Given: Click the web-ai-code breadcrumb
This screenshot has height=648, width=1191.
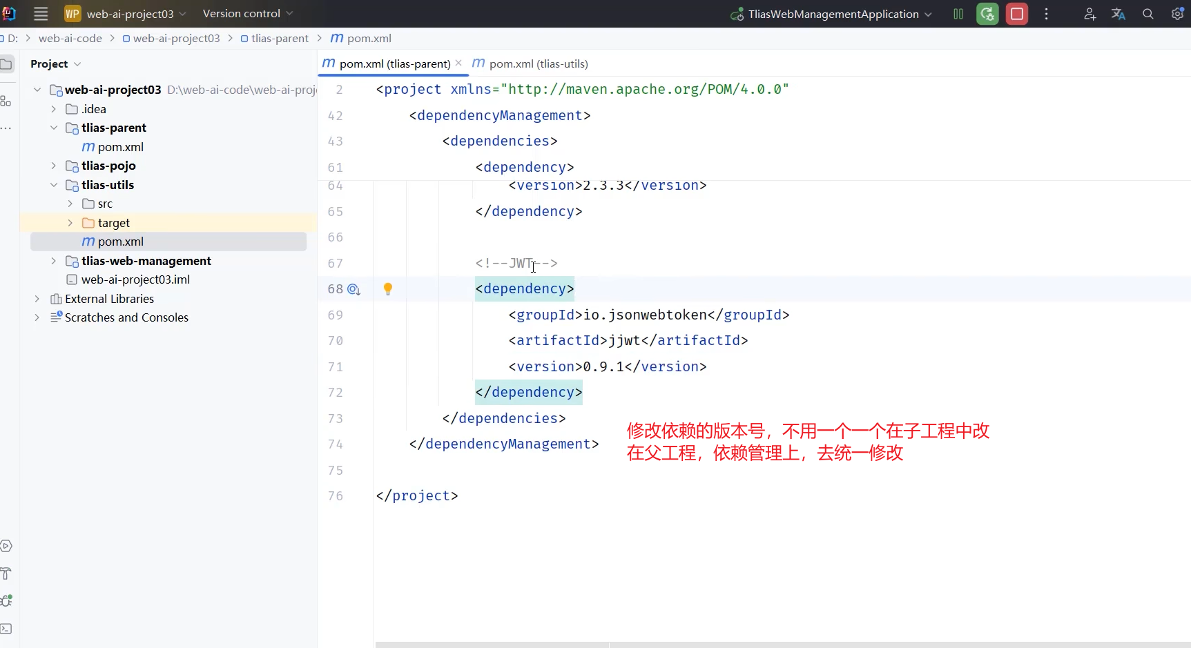Looking at the screenshot, I should [x=70, y=39].
